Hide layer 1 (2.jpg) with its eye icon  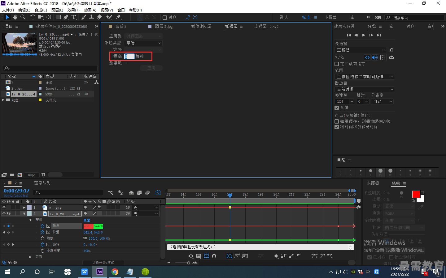pos(4,208)
